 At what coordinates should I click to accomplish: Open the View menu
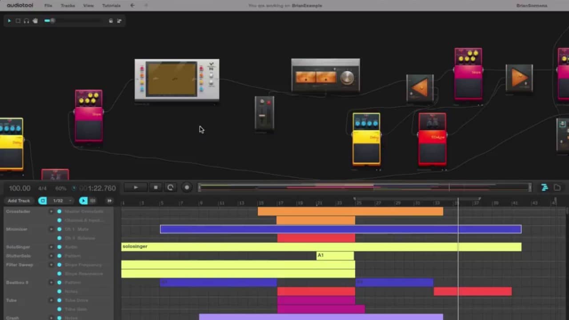(x=88, y=6)
